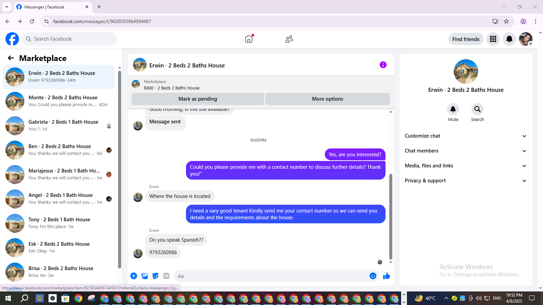Send a thumbs-up like
Viewport: 543px width, 305px height.
(387, 276)
